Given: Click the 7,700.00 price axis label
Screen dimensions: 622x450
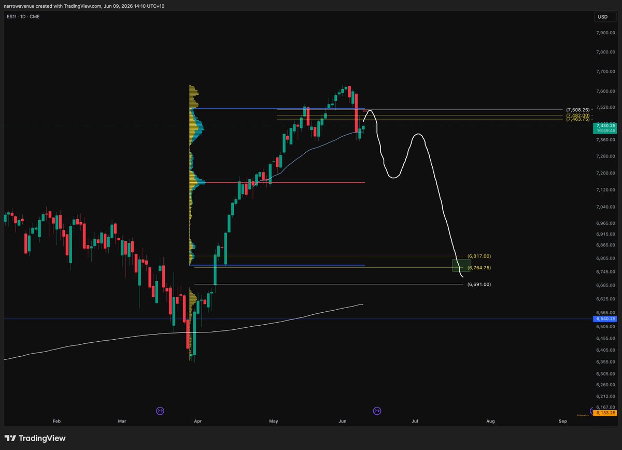Looking at the screenshot, I should point(605,72).
